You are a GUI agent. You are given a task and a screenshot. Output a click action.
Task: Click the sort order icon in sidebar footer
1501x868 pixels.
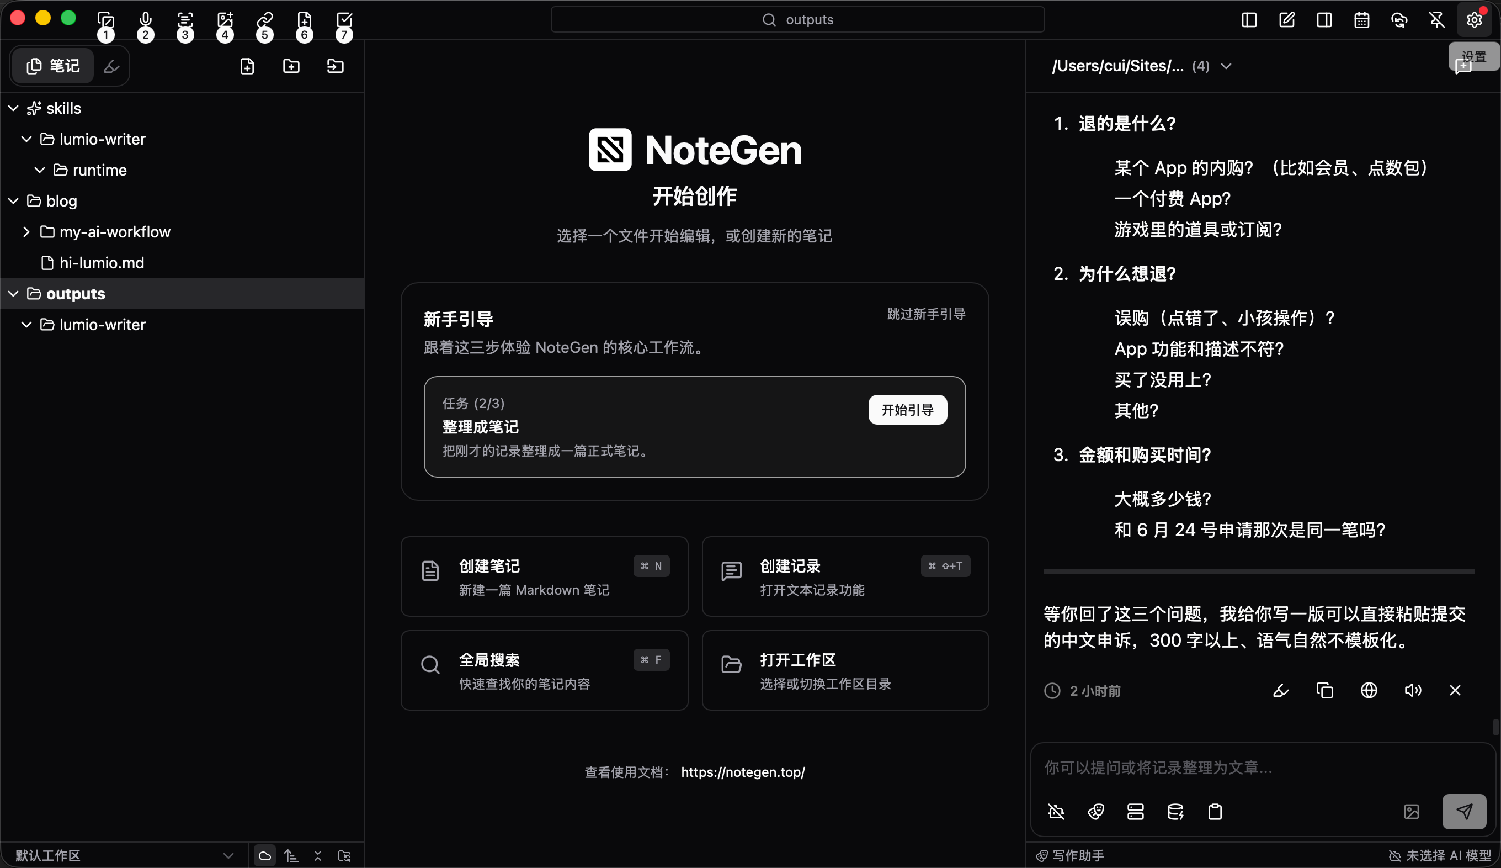click(x=291, y=855)
